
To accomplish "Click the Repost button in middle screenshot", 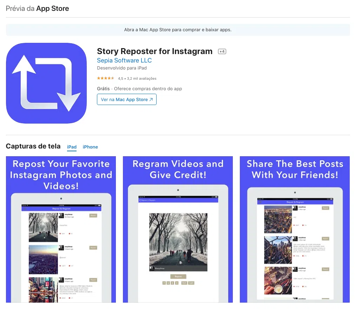I will [x=178, y=276].
